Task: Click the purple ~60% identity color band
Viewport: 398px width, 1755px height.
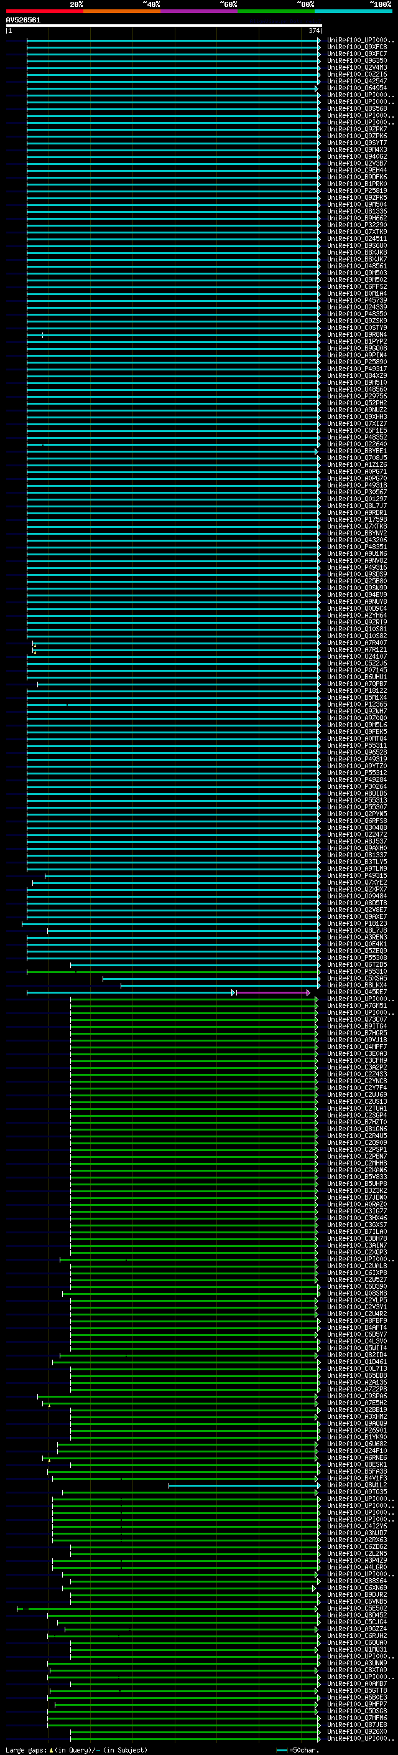Action: (200, 11)
